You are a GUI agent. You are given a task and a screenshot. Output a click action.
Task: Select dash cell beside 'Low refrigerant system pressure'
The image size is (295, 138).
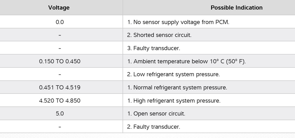click(x=60, y=74)
